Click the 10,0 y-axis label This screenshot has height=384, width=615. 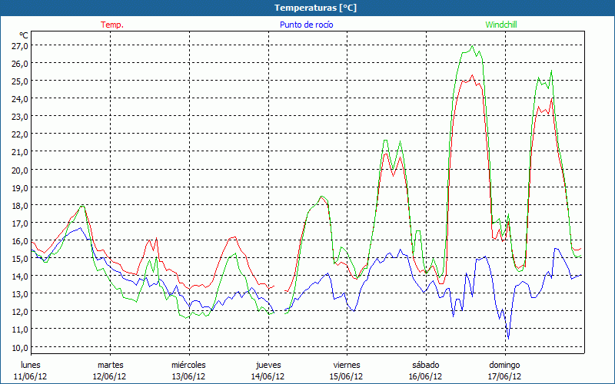[x=20, y=346]
